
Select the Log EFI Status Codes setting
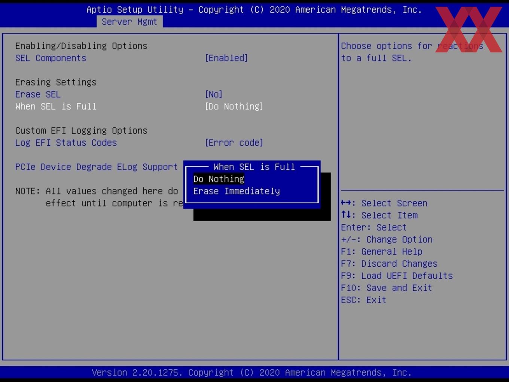pyautogui.click(x=66, y=143)
